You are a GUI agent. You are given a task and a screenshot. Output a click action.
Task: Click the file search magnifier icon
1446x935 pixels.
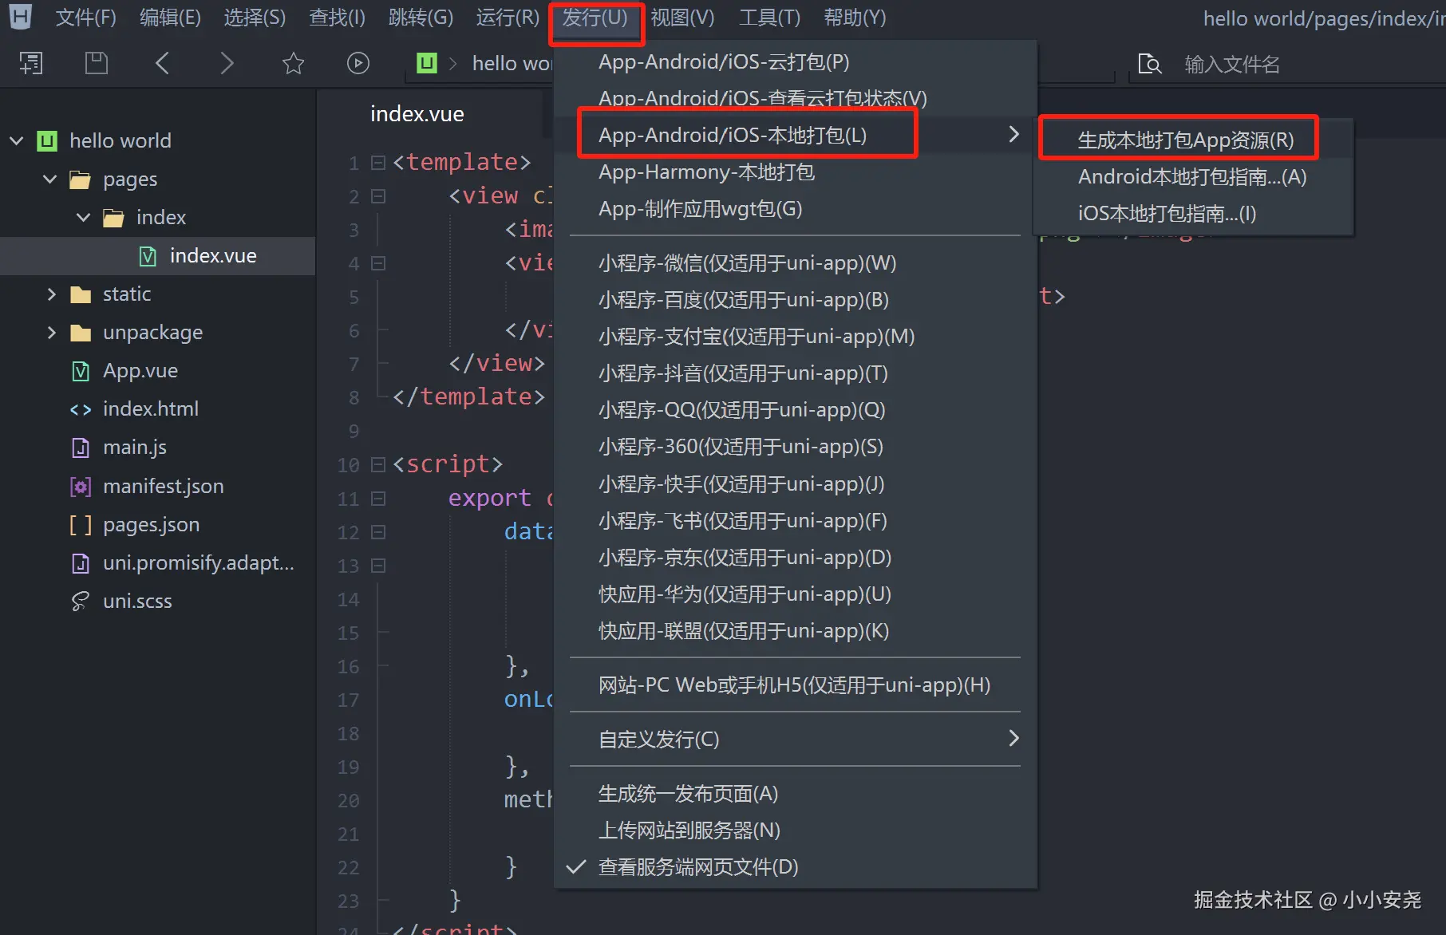click(x=1149, y=64)
